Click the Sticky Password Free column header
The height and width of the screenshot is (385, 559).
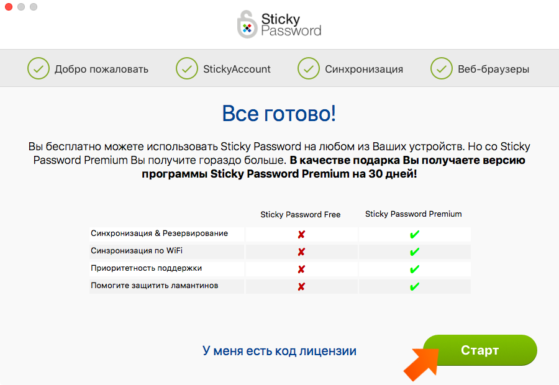click(300, 215)
